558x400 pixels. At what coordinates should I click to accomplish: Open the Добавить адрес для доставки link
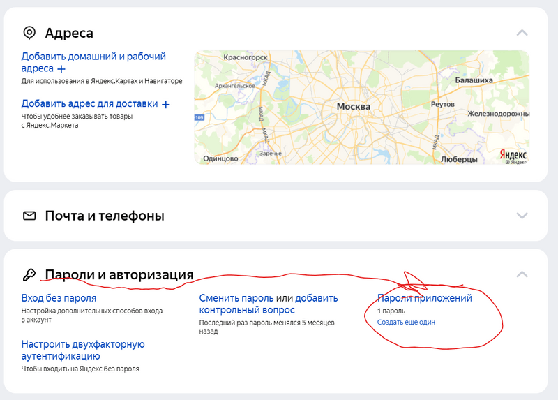click(89, 103)
